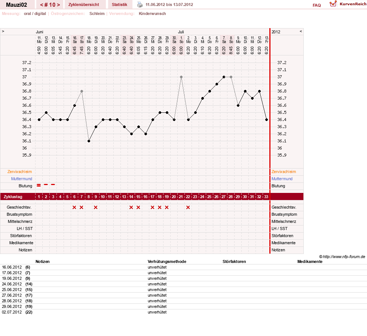Click the Medikamente column header in notes table

tap(310, 261)
